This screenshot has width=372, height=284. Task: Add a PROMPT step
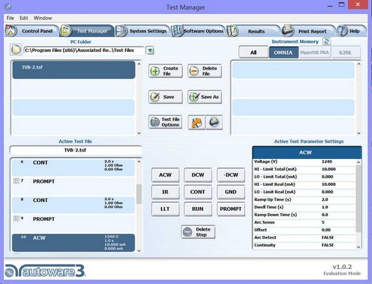(231, 209)
